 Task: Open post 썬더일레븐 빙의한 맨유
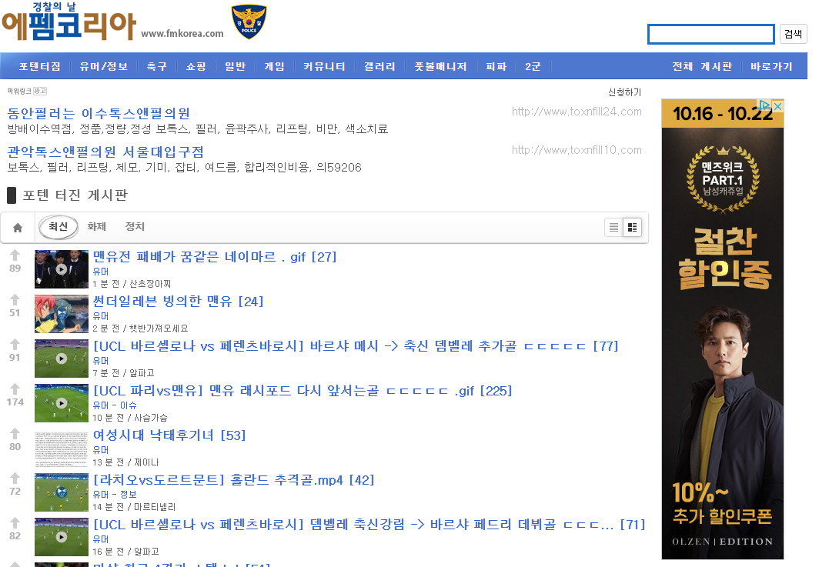pos(178,301)
